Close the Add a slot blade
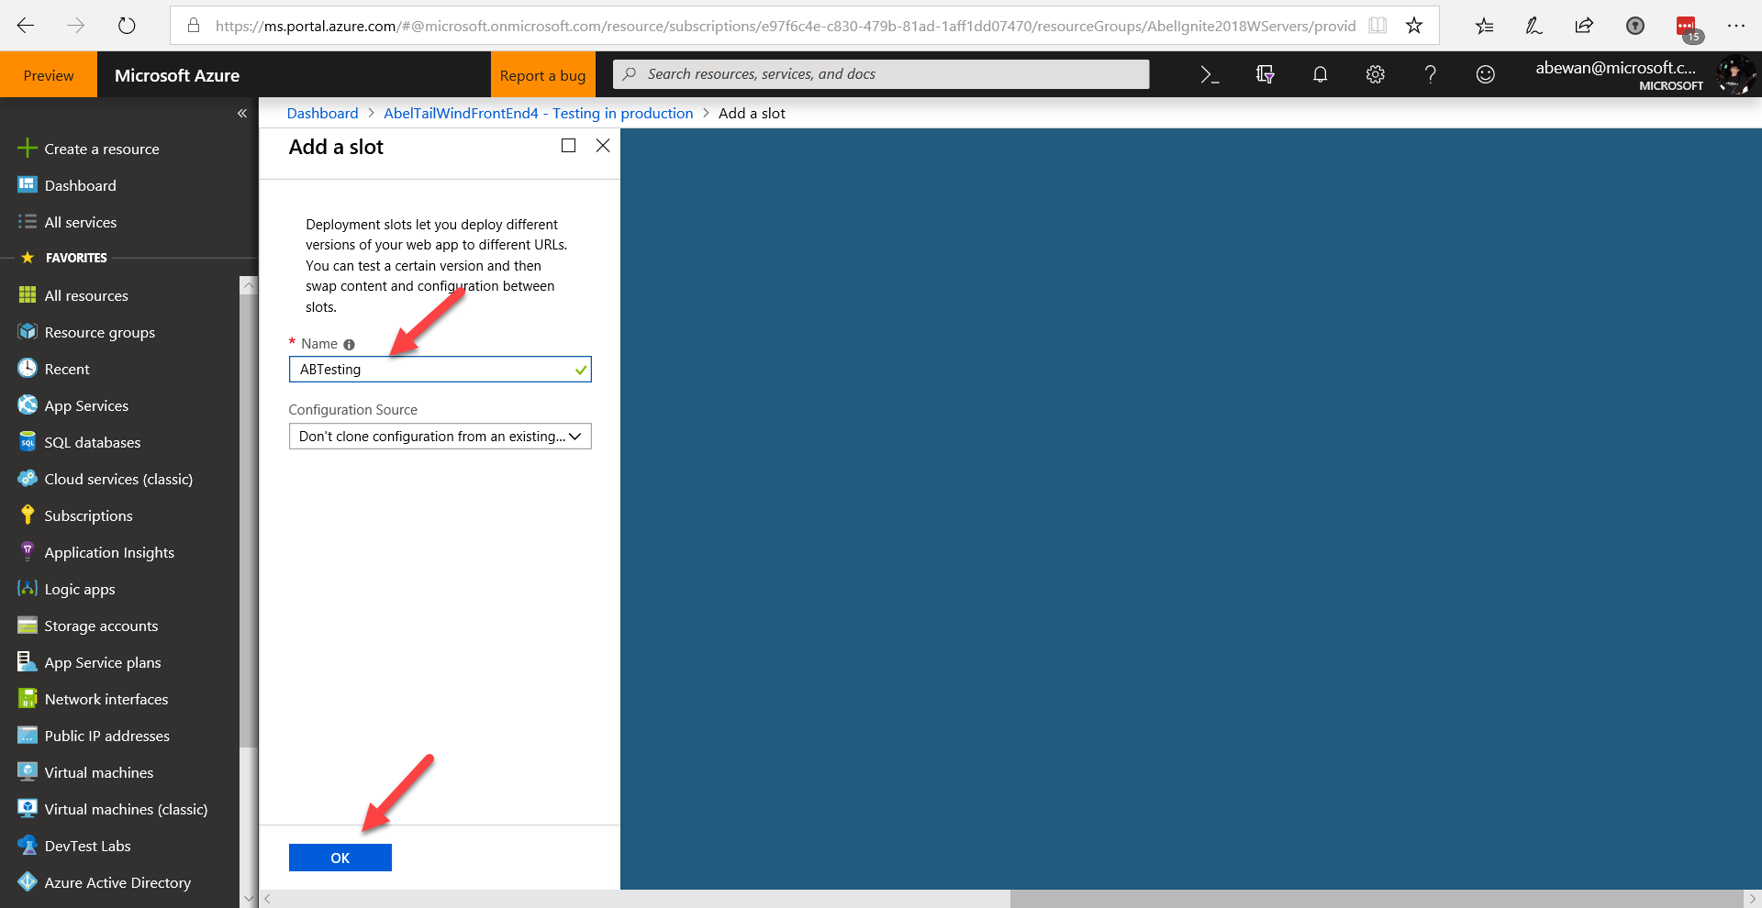 point(603,146)
